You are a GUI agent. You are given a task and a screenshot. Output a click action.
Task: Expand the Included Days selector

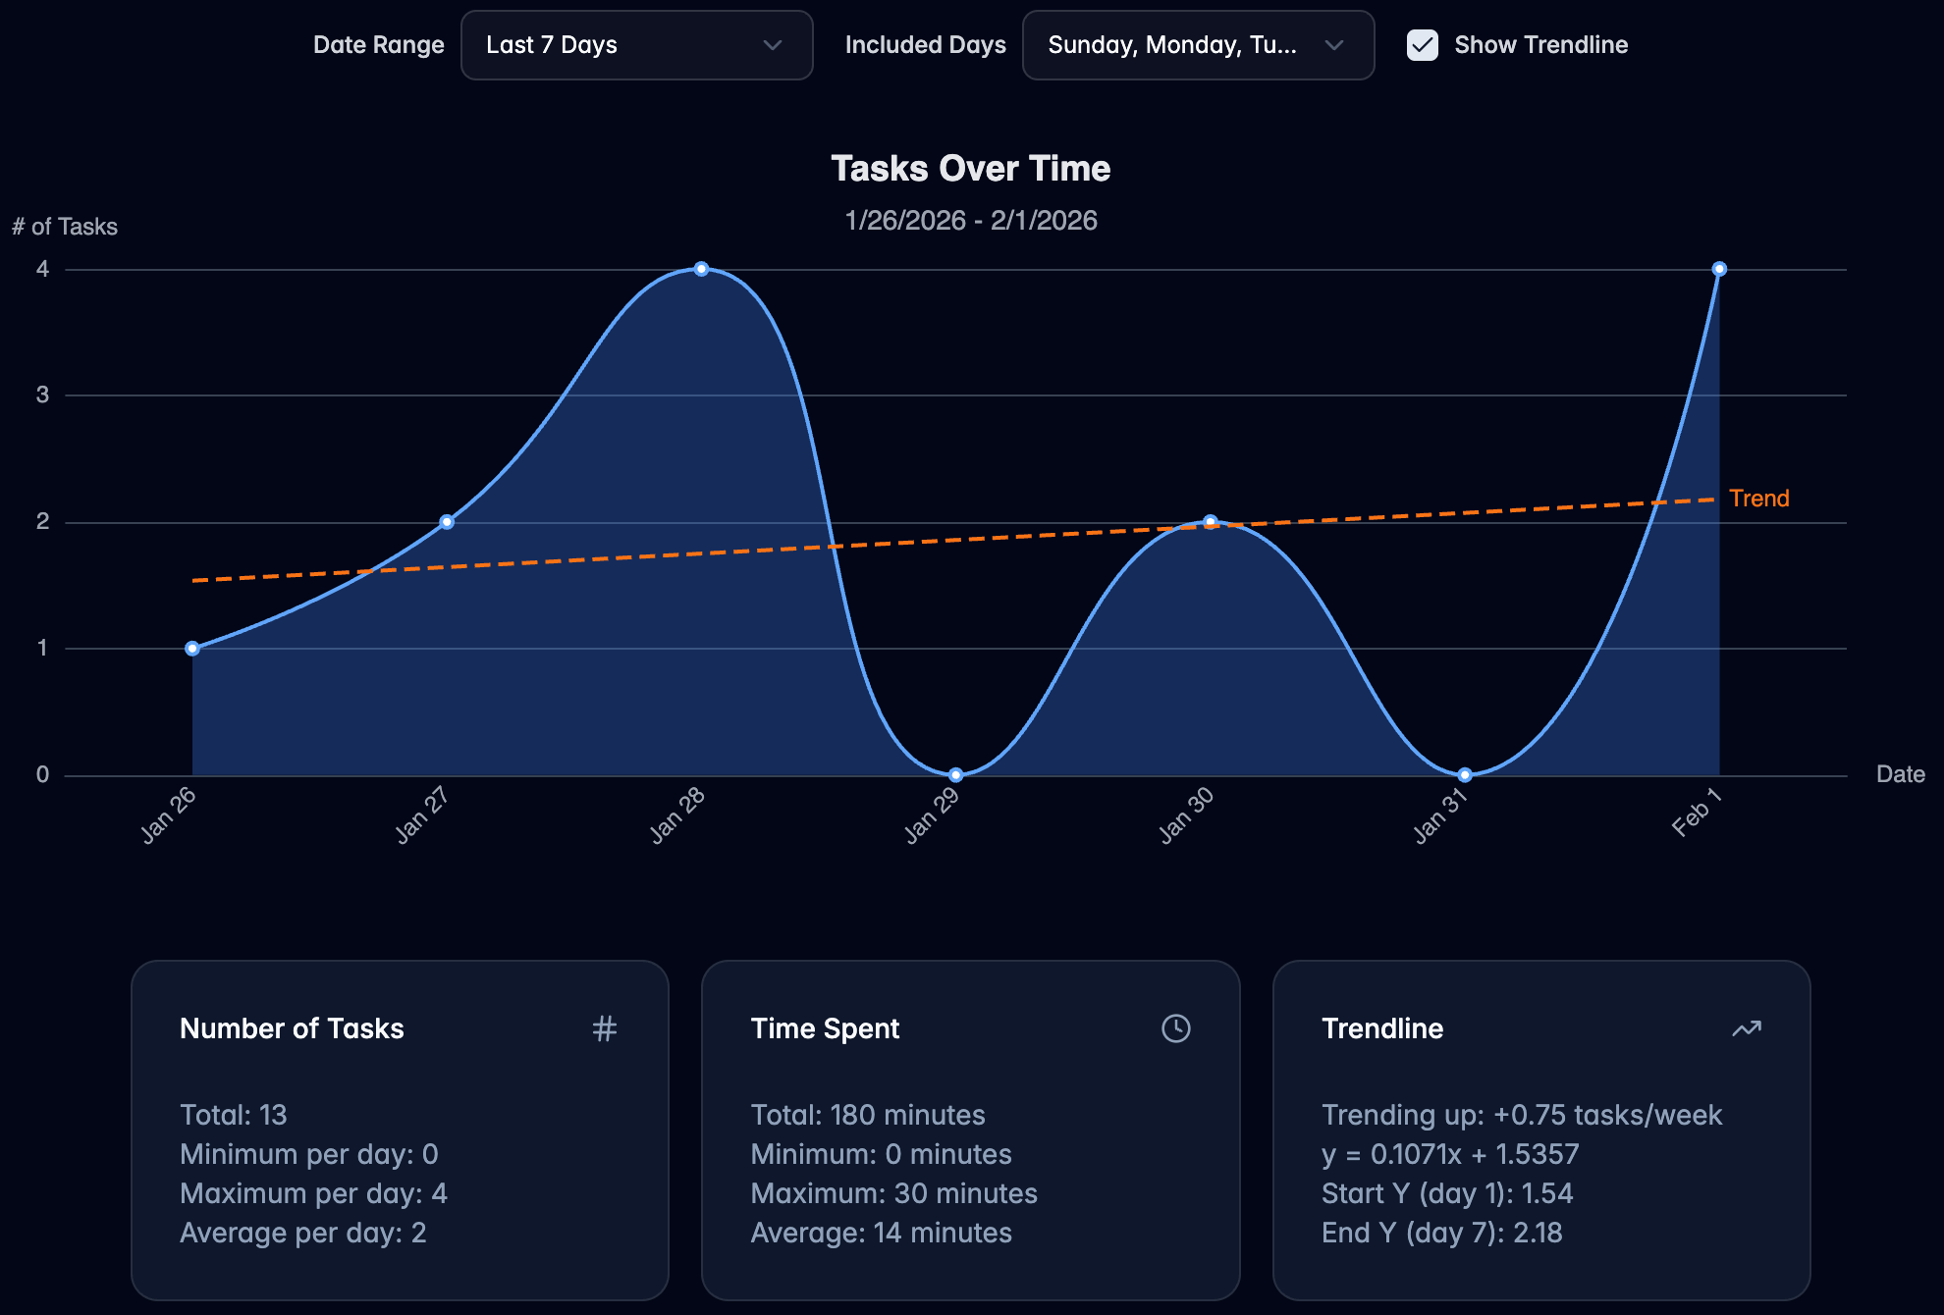[1198, 45]
